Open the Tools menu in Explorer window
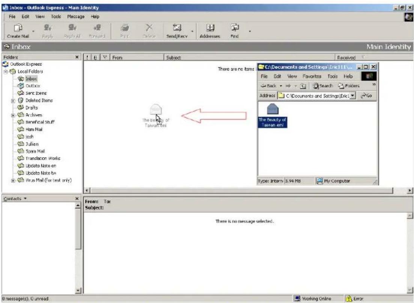414x303 pixels. [333, 76]
